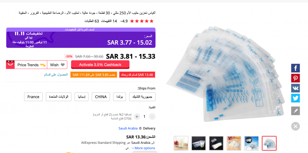Share product on Twitter icon
308x153 pixels.
295,98
